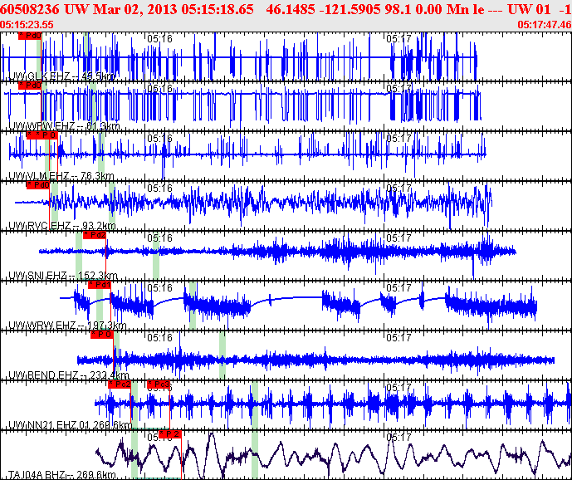Click the UW SNI EHZ 152.3km label

click(61, 276)
